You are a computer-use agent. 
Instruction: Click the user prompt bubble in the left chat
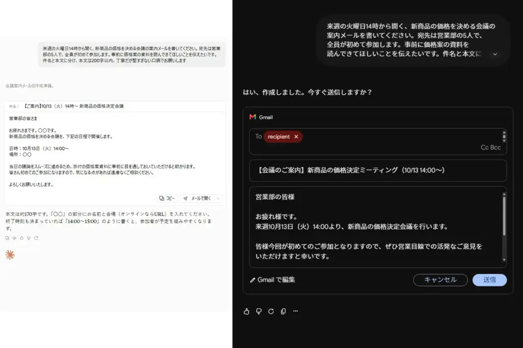131,55
